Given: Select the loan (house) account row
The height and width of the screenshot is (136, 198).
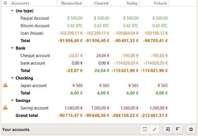Looking at the screenshot, I should pos(99,33).
